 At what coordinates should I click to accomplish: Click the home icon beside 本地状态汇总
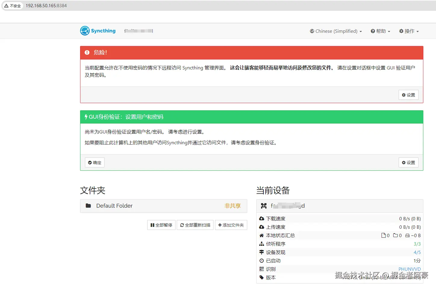[262, 235]
